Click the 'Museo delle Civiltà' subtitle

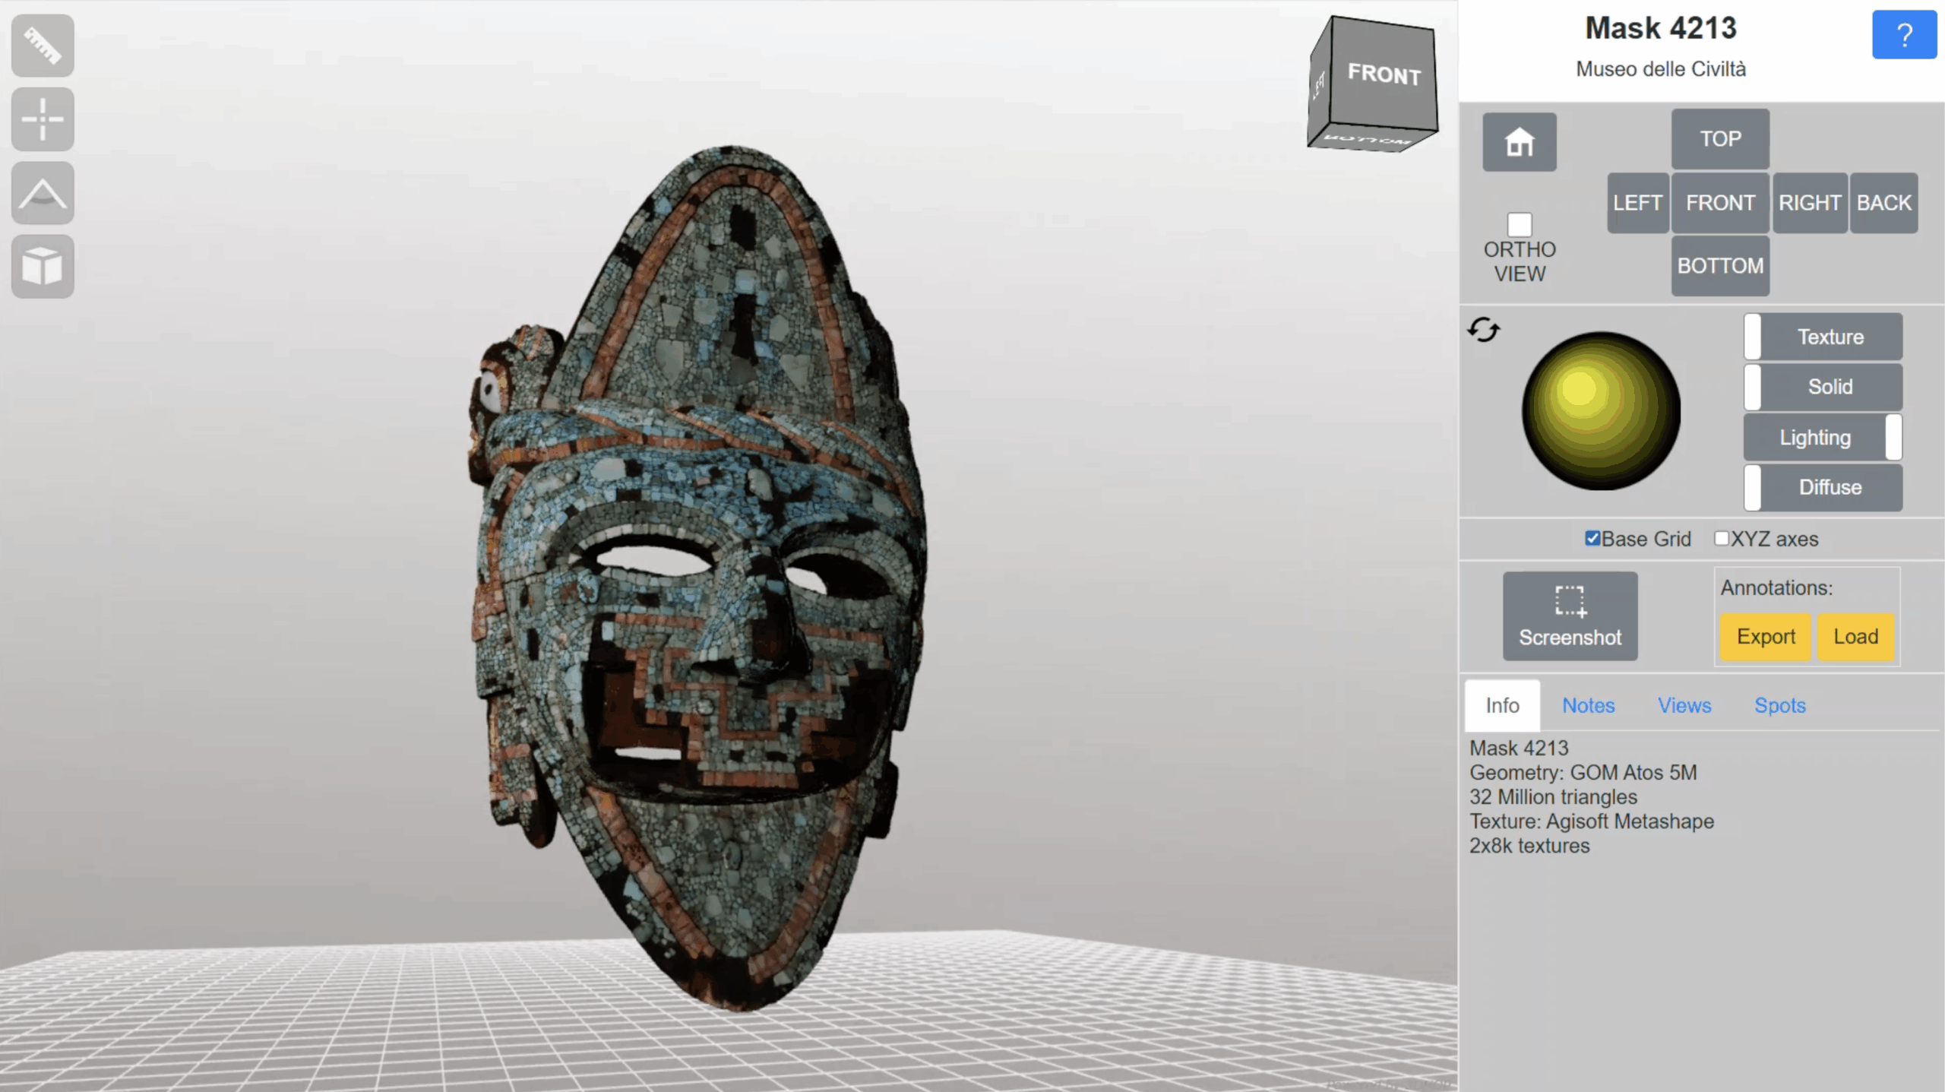1661,69
